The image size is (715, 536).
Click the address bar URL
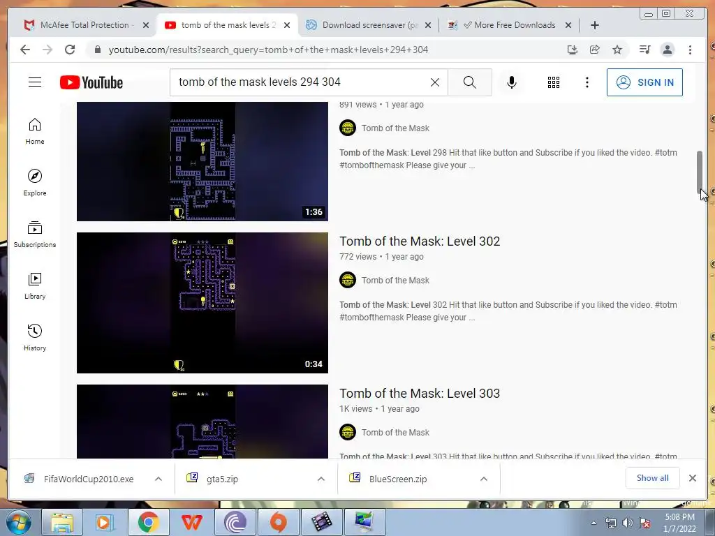point(268,50)
